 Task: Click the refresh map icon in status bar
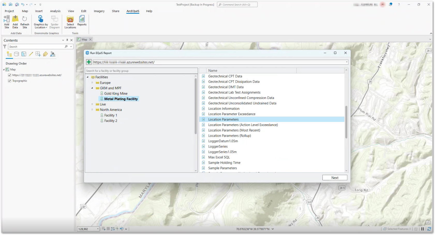[429, 229]
